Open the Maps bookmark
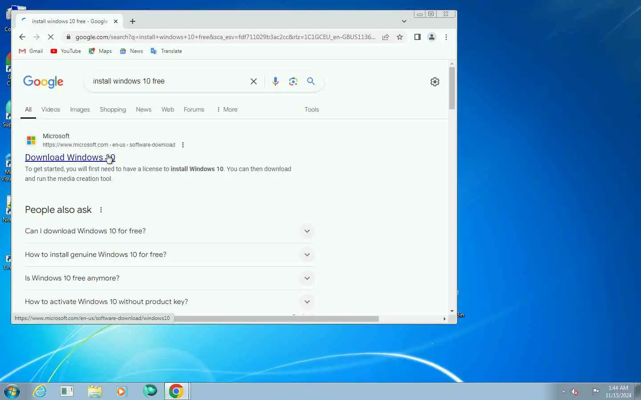This screenshot has height=400, width=641. coord(100,51)
